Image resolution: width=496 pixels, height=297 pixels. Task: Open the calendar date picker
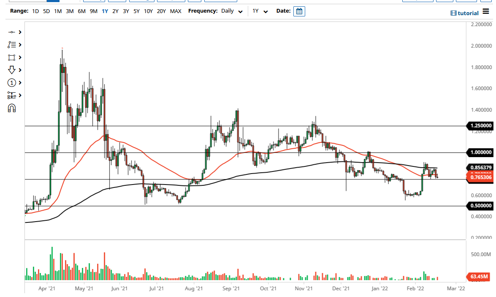pyautogui.click(x=299, y=11)
